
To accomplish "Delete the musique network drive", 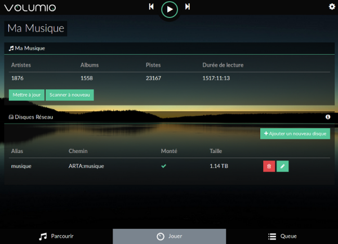I will point(269,166).
